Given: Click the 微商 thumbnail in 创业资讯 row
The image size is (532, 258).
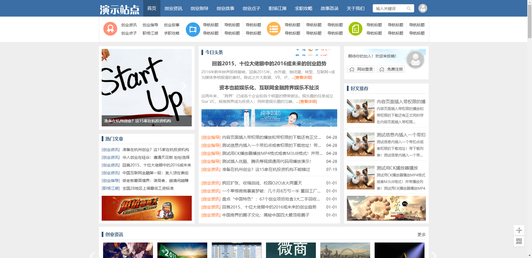Looking at the screenshot, I should pyautogui.click(x=291, y=250).
